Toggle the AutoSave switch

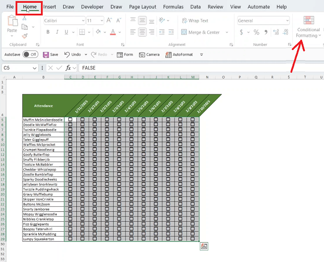[30, 54]
